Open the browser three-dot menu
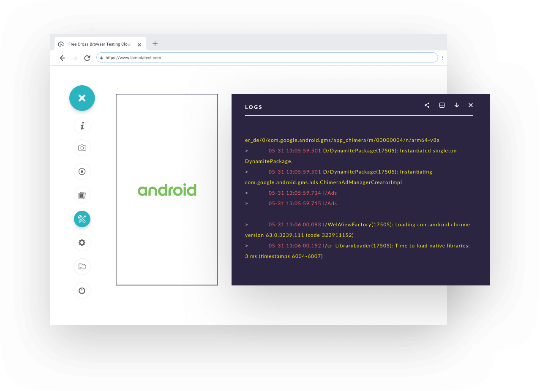Screen dimensions: 540x391 [x=442, y=58]
